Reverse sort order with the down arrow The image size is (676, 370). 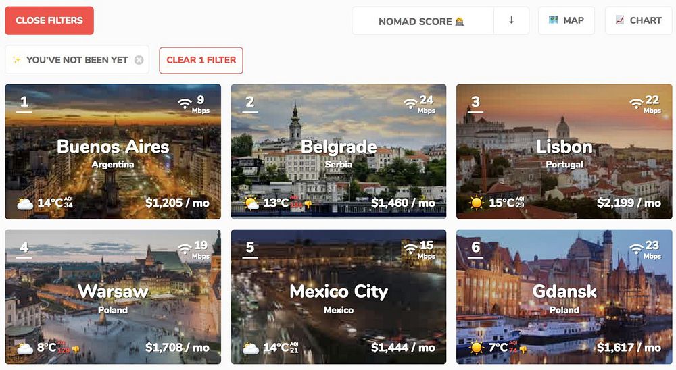click(x=511, y=21)
